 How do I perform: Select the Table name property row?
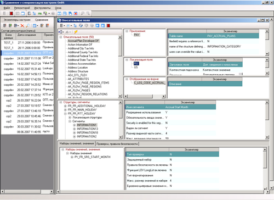213,36
